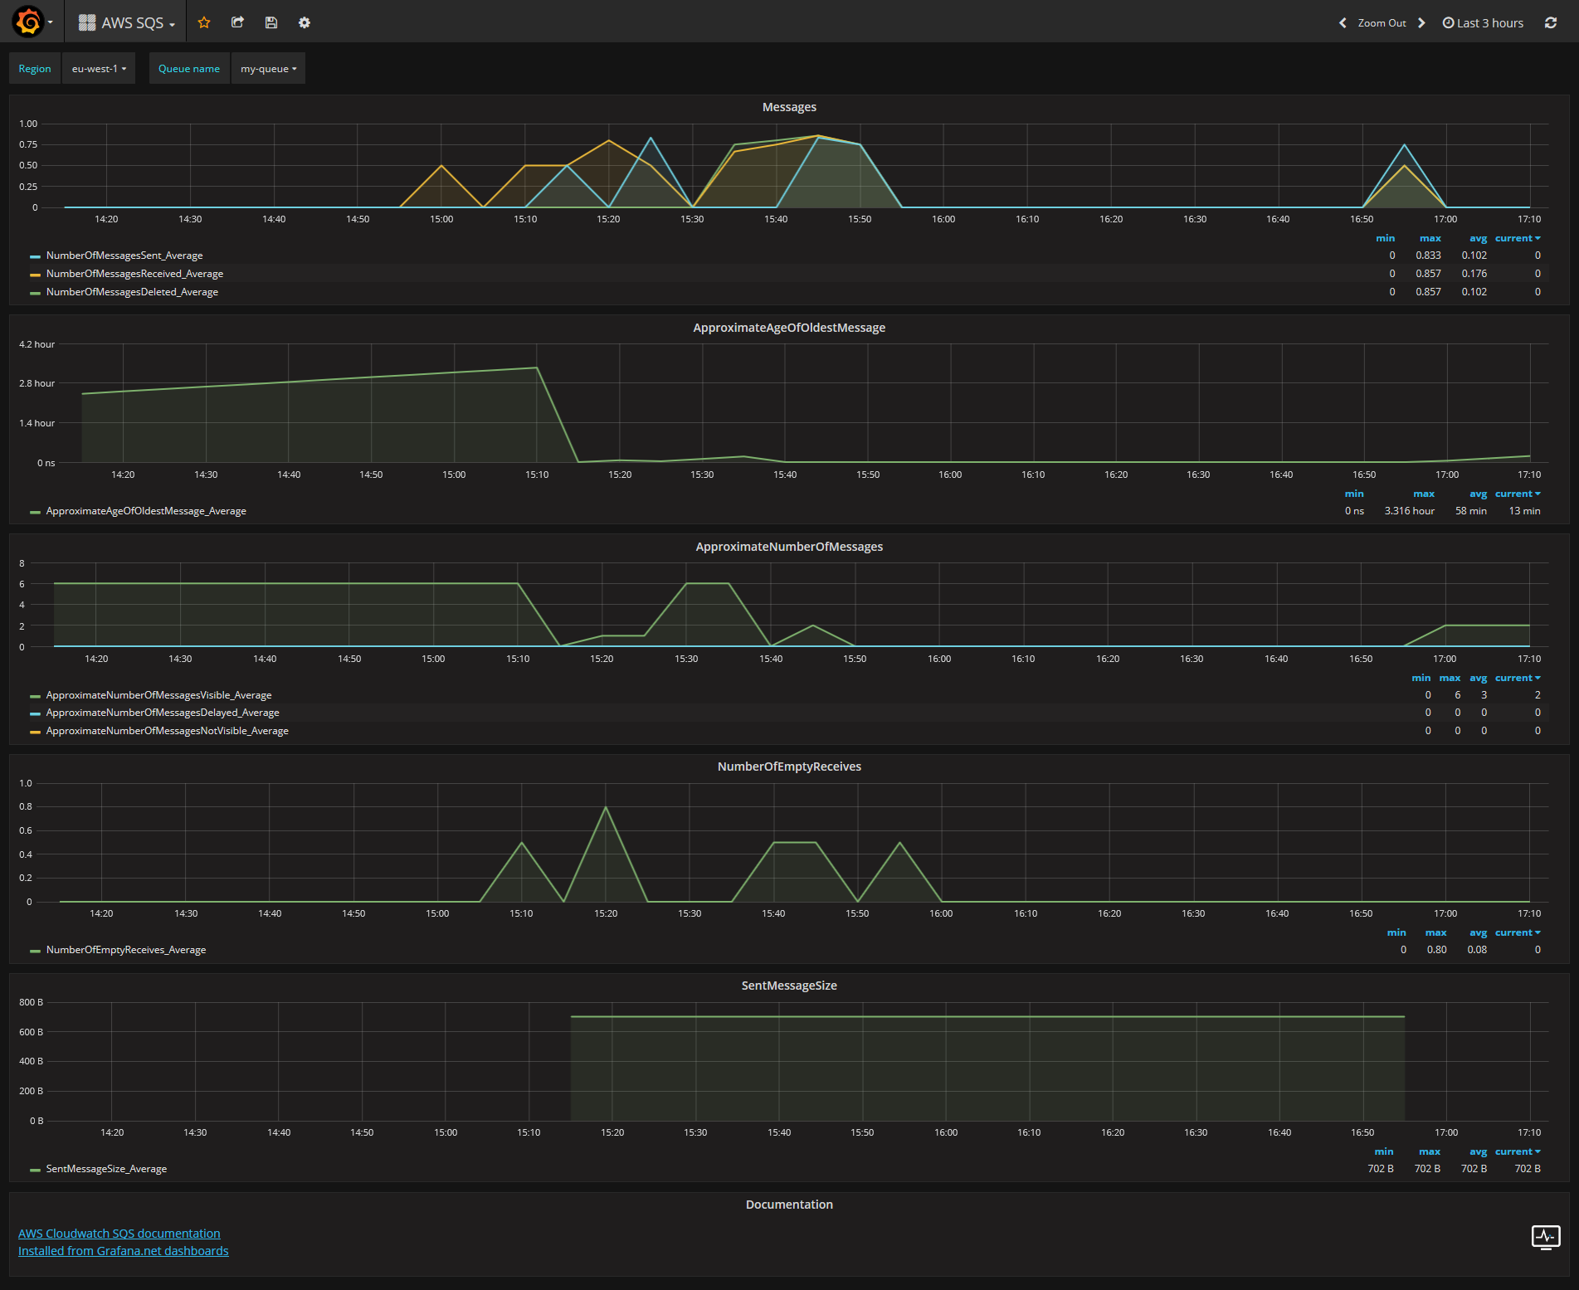The height and width of the screenshot is (1290, 1579).
Task: Click the monitor pulse icon in Documentation panel
Action: 1545,1237
